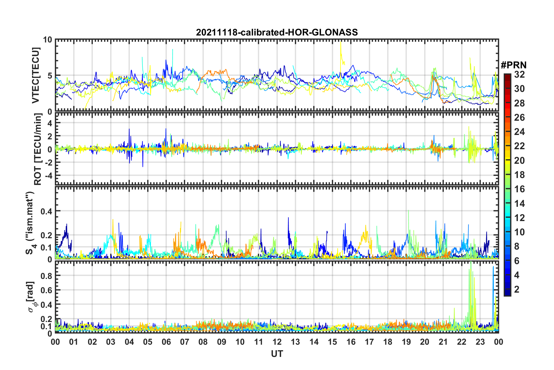This screenshot has height=370, width=554.
Task: Click the 12 tick label on UT axis
Action: coord(277,342)
